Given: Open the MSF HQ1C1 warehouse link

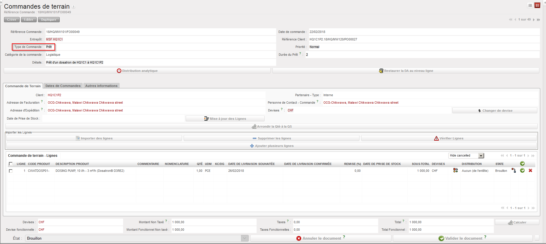Looking at the screenshot, I should tap(54, 39).
